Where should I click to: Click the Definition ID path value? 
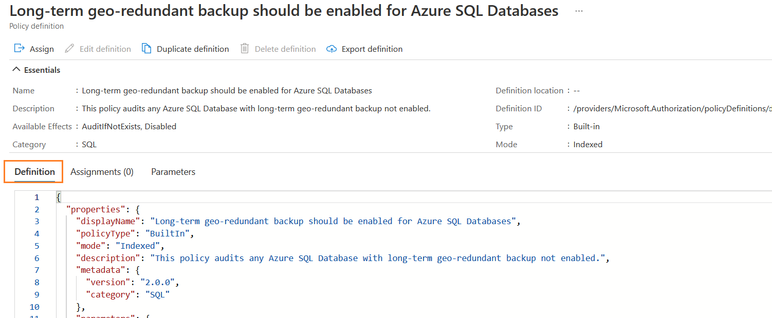pyautogui.click(x=669, y=109)
